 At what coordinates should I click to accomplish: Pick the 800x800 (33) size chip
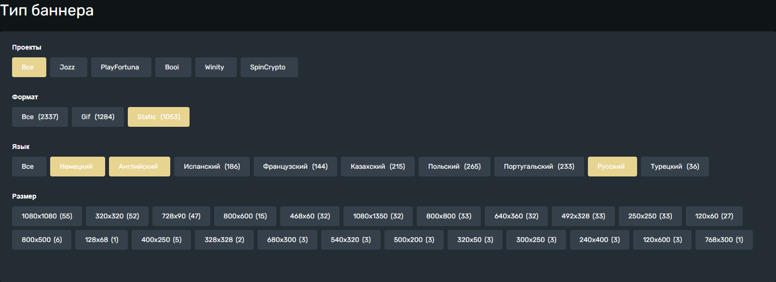pyautogui.click(x=449, y=216)
